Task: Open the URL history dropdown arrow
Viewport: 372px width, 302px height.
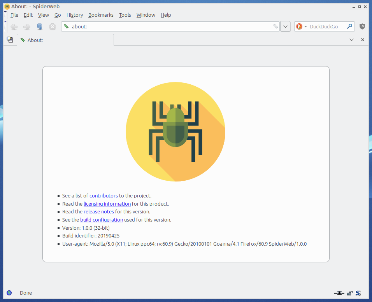Action: tap(285, 26)
